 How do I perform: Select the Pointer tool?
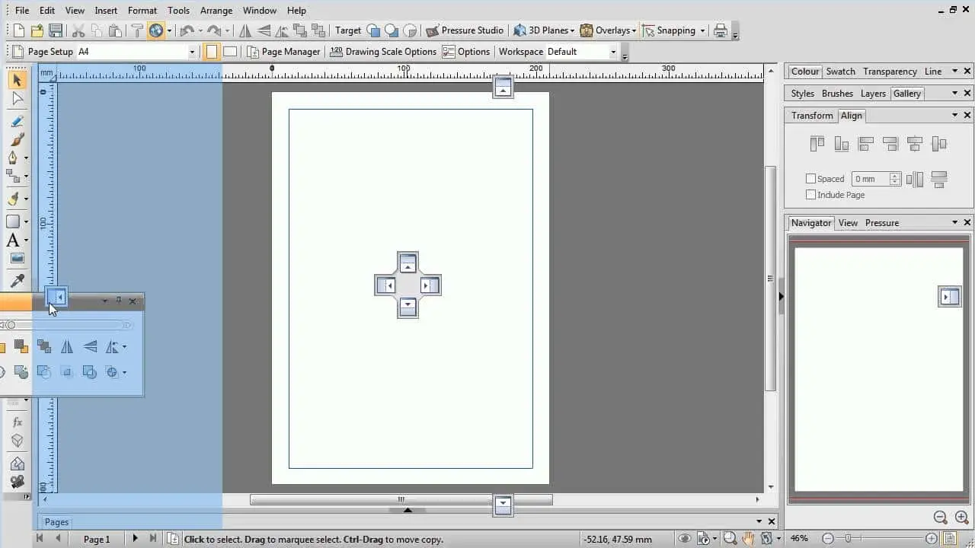click(17, 79)
